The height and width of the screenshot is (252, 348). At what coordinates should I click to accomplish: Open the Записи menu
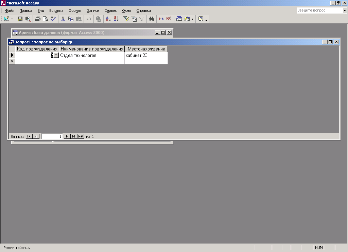(93, 10)
